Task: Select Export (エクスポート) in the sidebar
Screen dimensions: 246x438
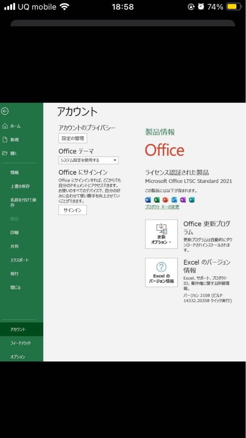Action: [x=19, y=260]
